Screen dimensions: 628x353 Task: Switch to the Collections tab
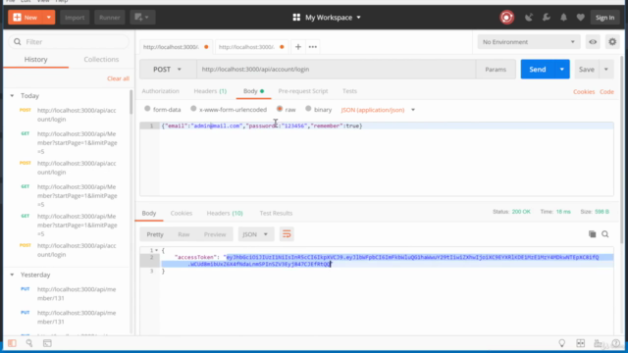[x=101, y=59]
